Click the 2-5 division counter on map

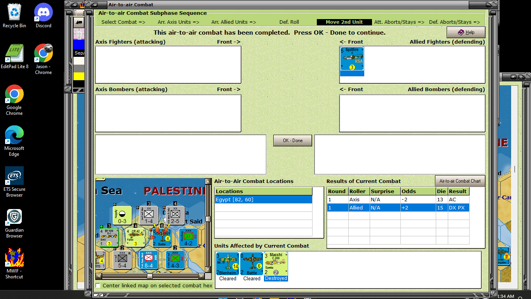175,215
